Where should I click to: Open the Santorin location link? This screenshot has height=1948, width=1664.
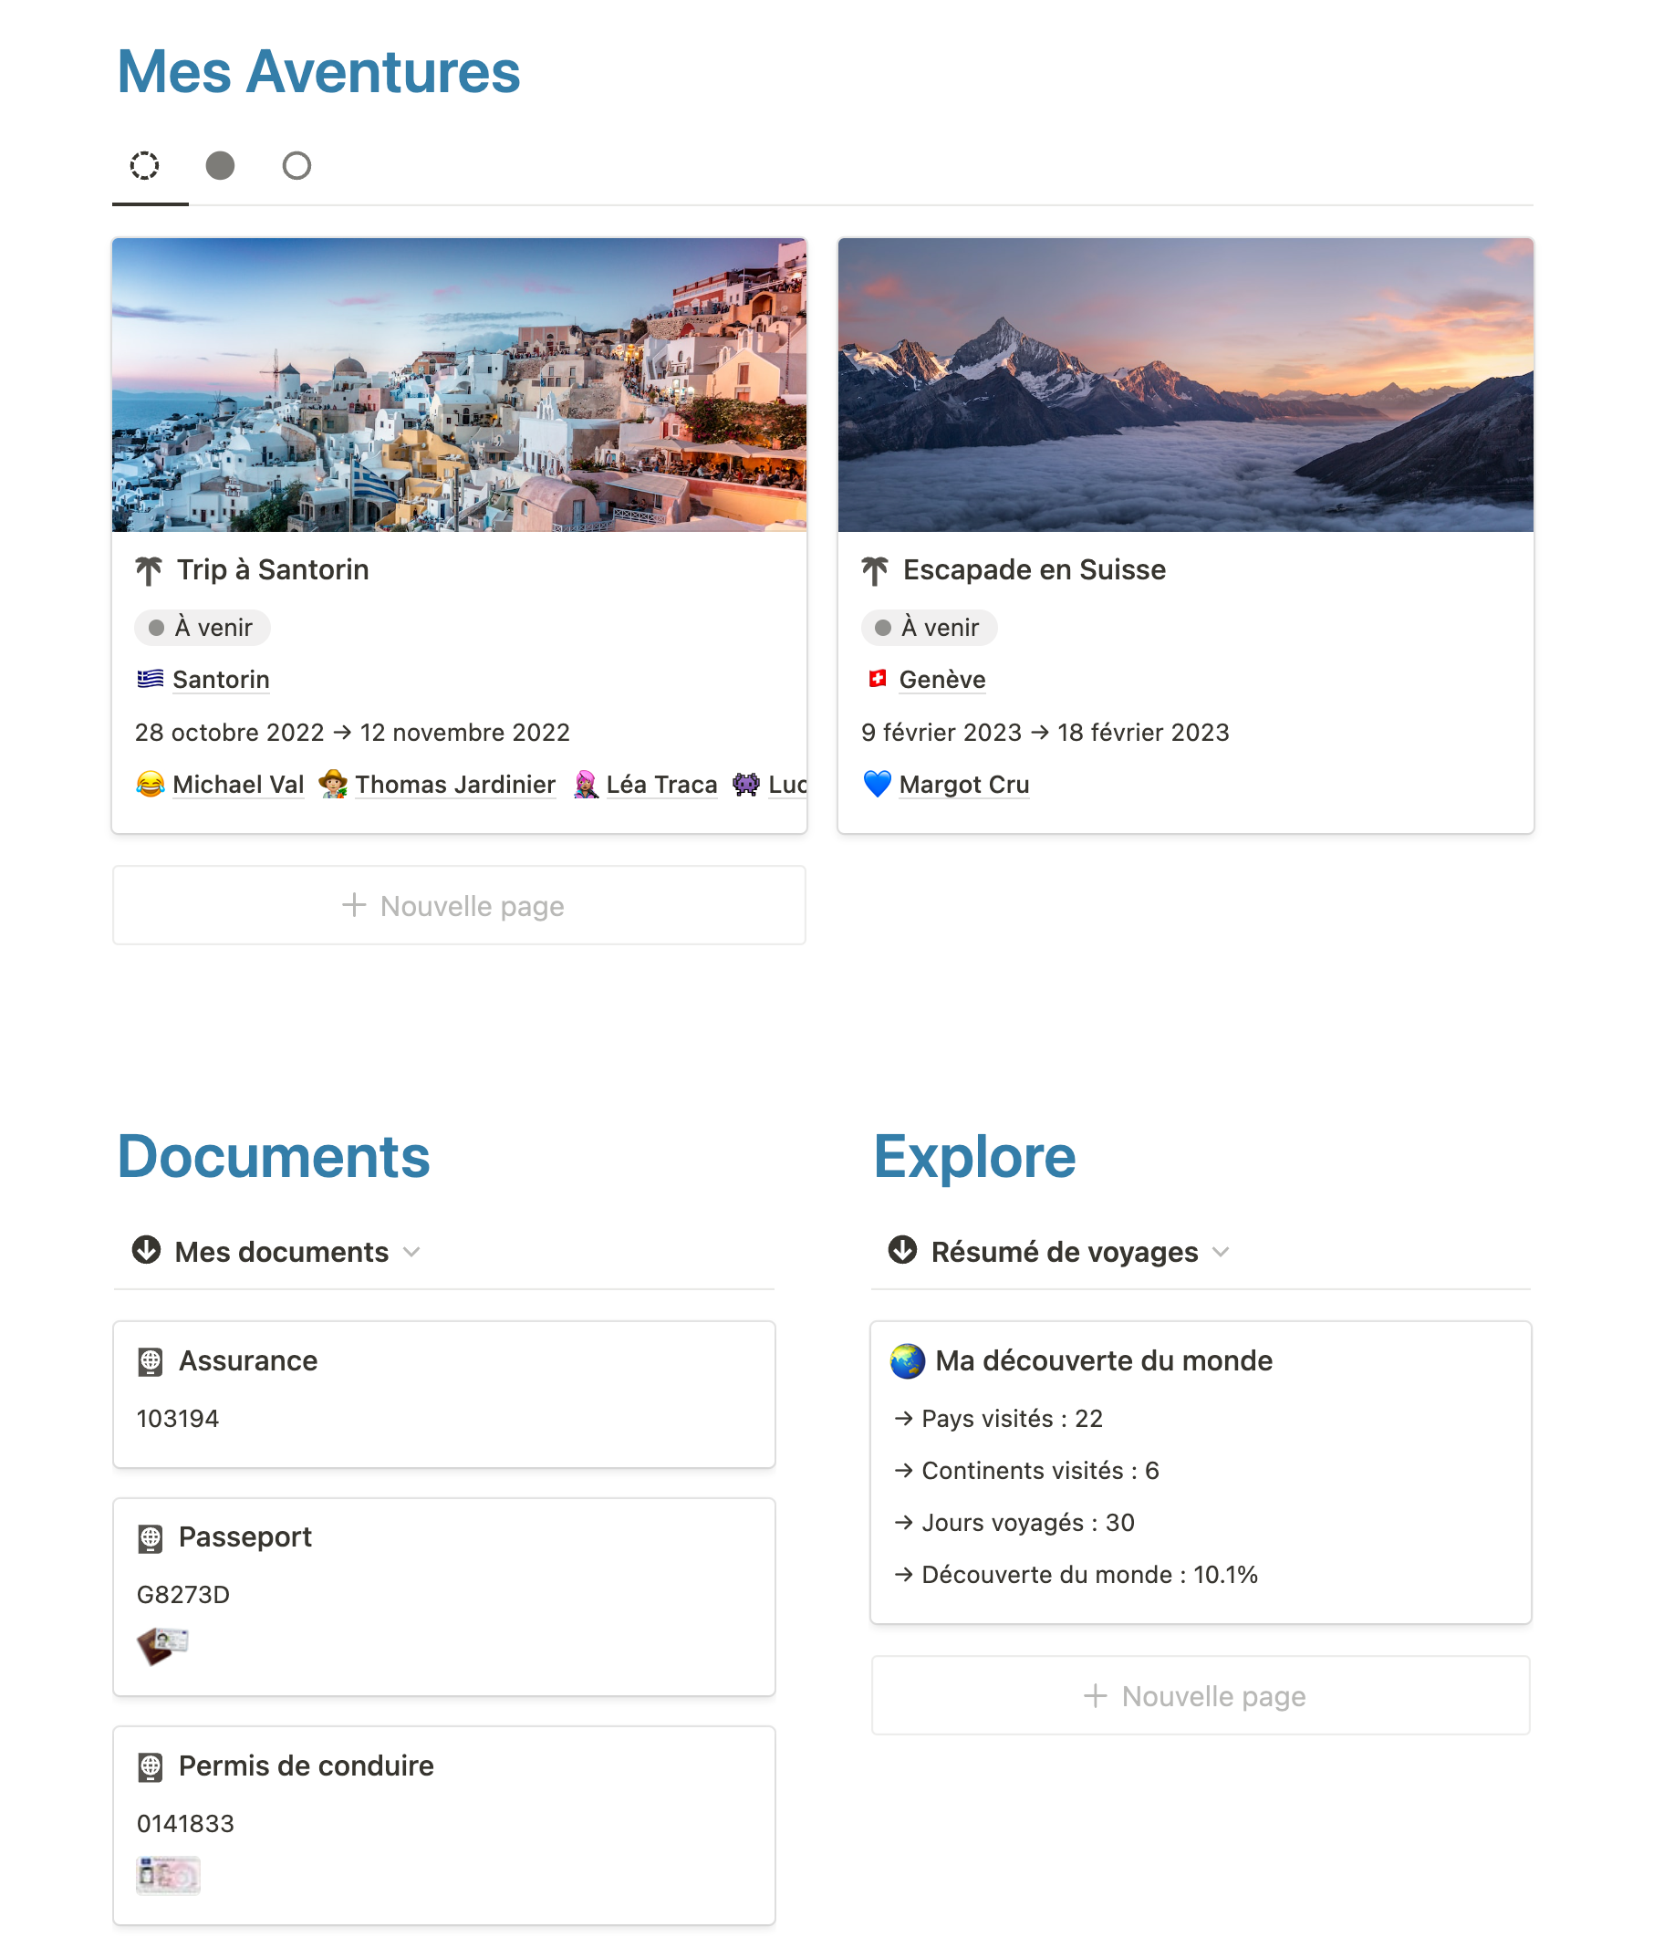(221, 680)
